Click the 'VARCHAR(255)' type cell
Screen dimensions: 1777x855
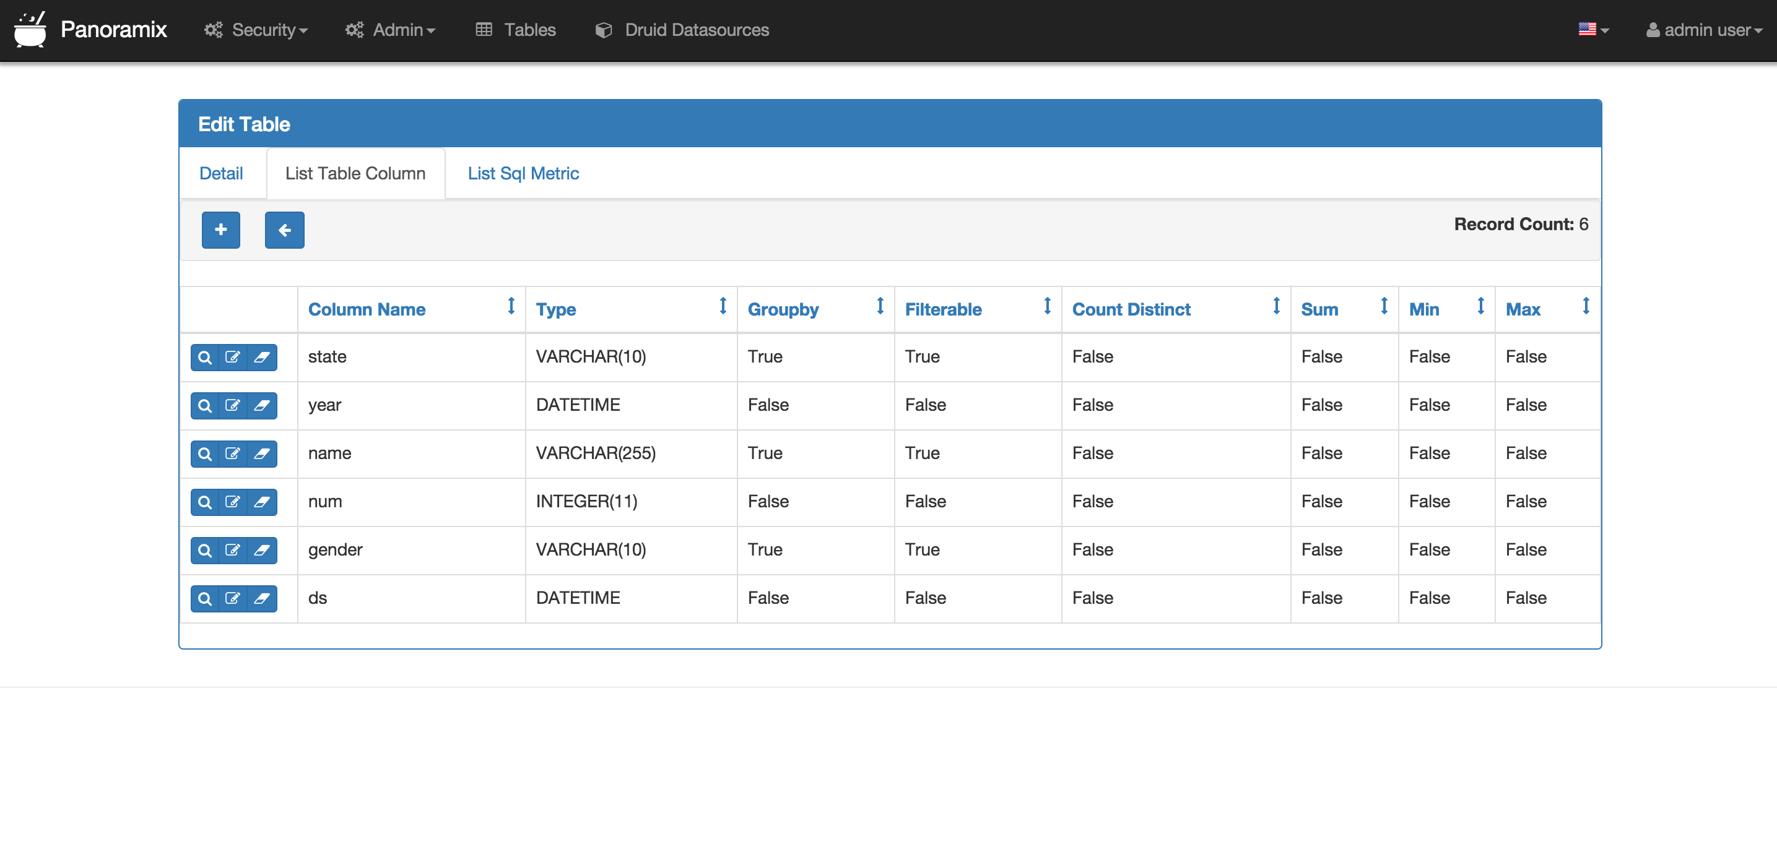631,453
